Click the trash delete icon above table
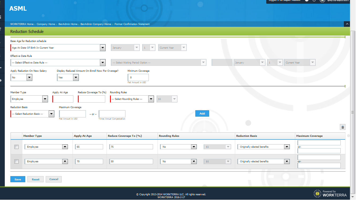 point(343,127)
